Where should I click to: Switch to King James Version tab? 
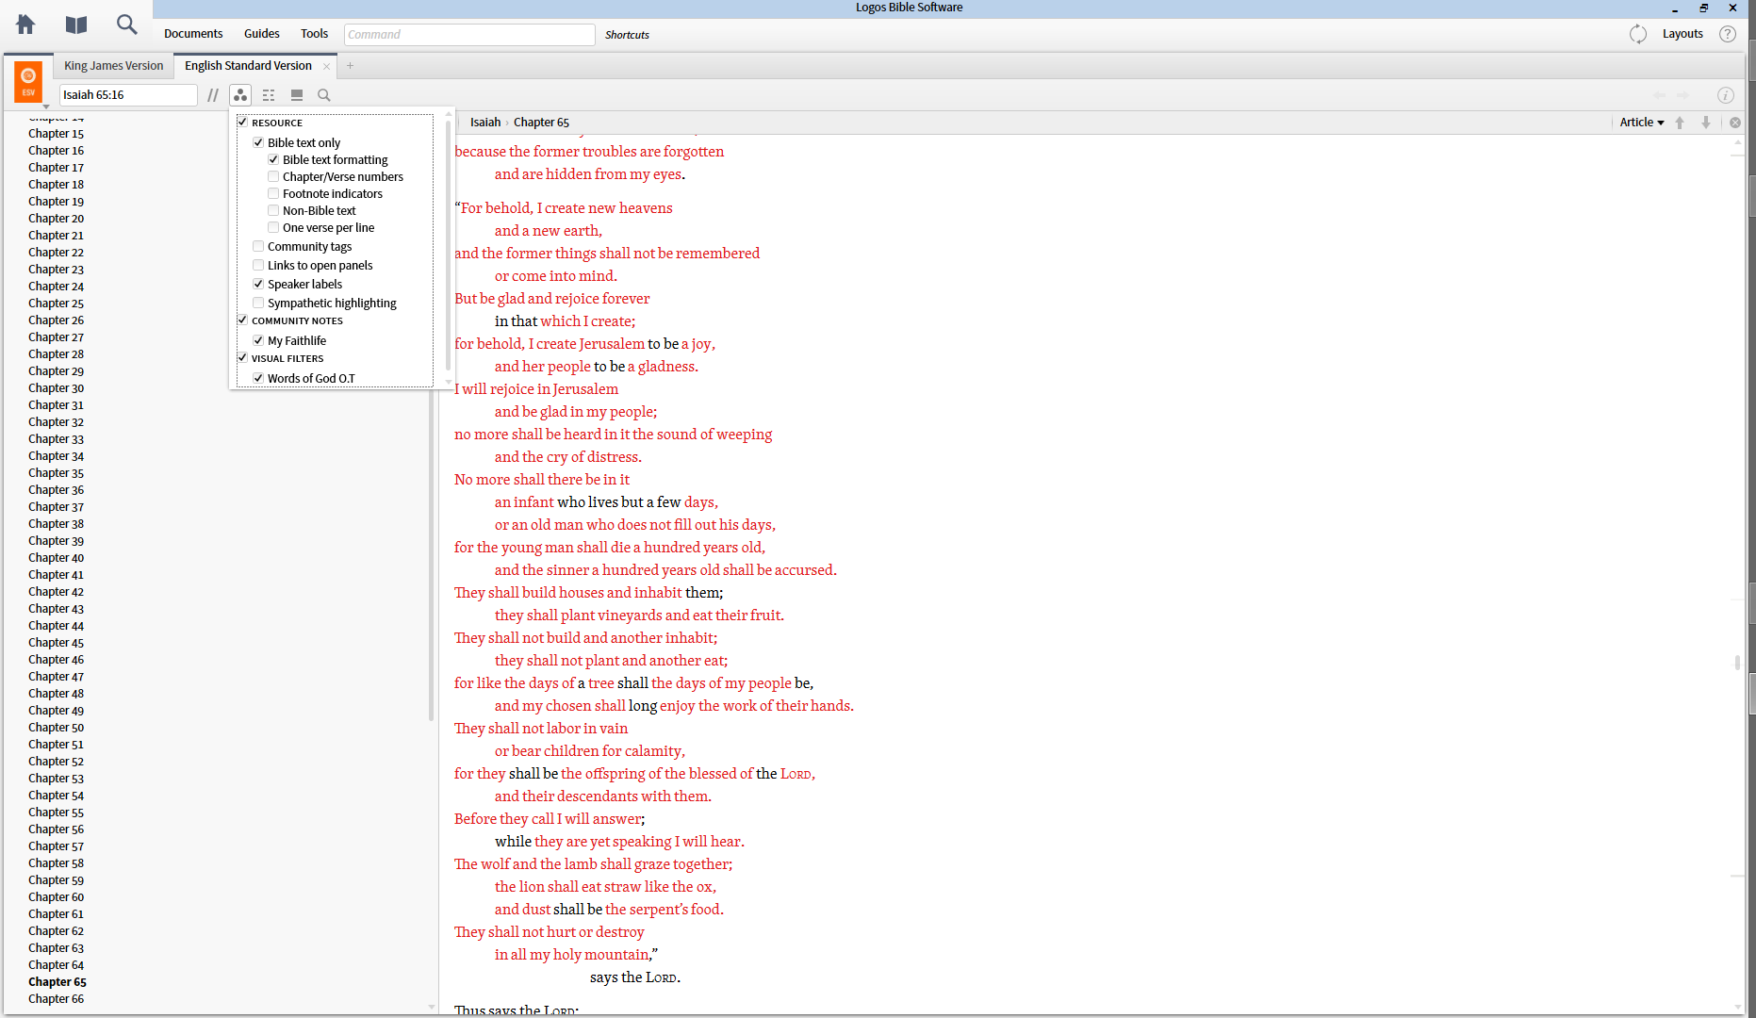click(113, 66)
